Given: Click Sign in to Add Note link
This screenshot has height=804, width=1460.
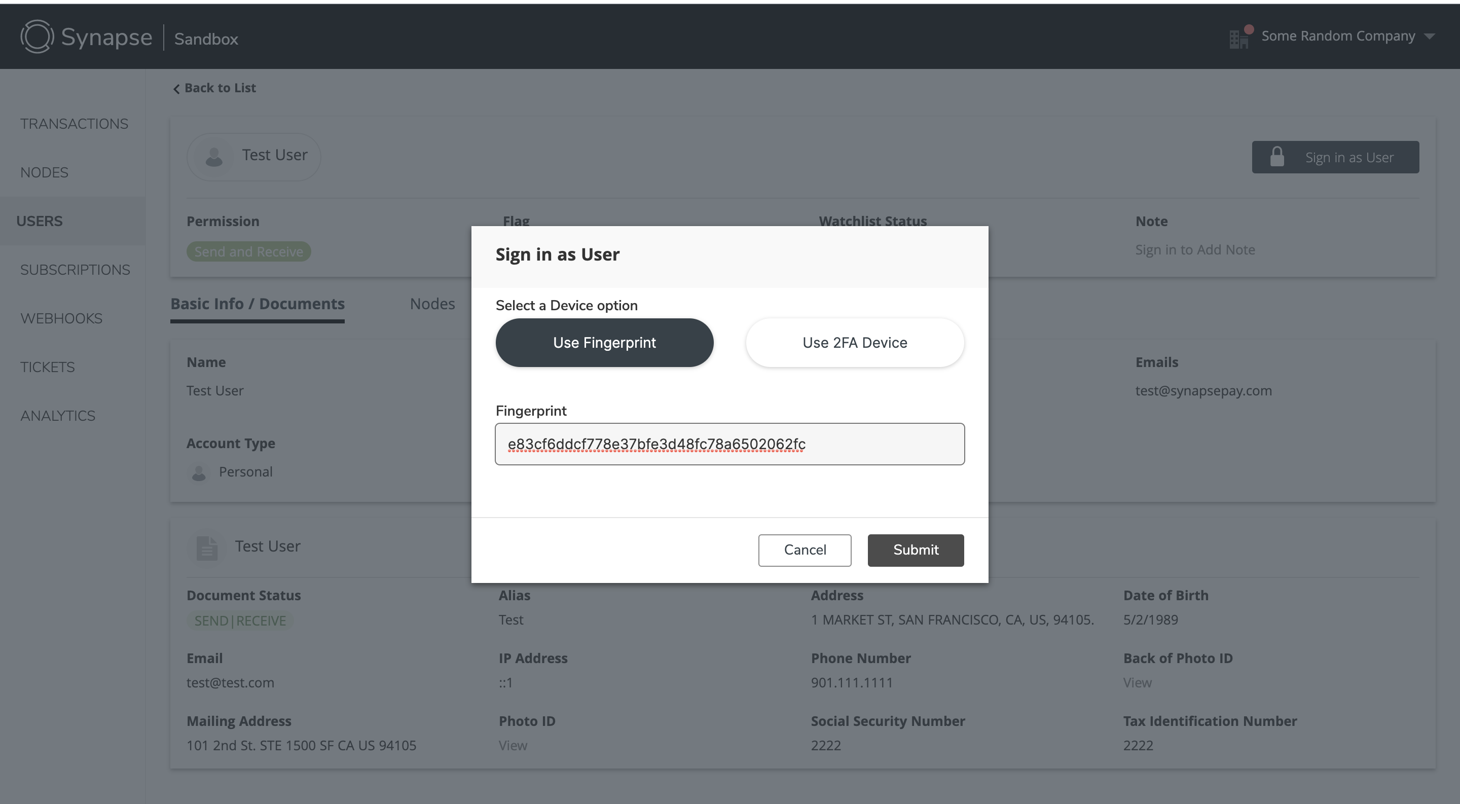Looking at the screenshot, I should [x=1195, y=250].
